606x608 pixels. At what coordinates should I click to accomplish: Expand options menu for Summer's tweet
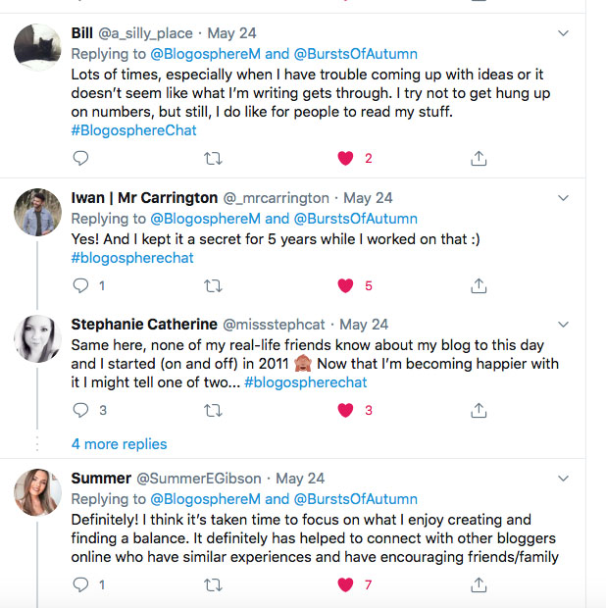pos(563,479)
